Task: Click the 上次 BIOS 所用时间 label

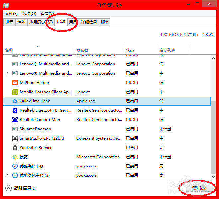Action: [179, 34]
